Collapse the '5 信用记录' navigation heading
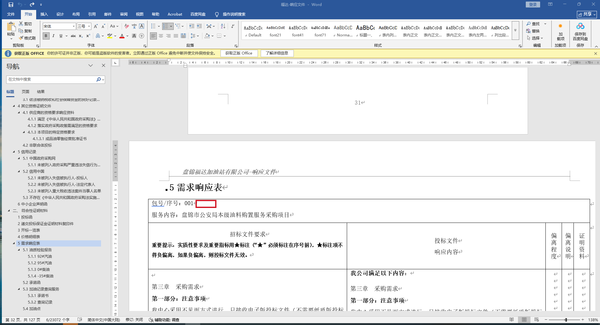Screen dimensions: 600x325 point(14,152)
